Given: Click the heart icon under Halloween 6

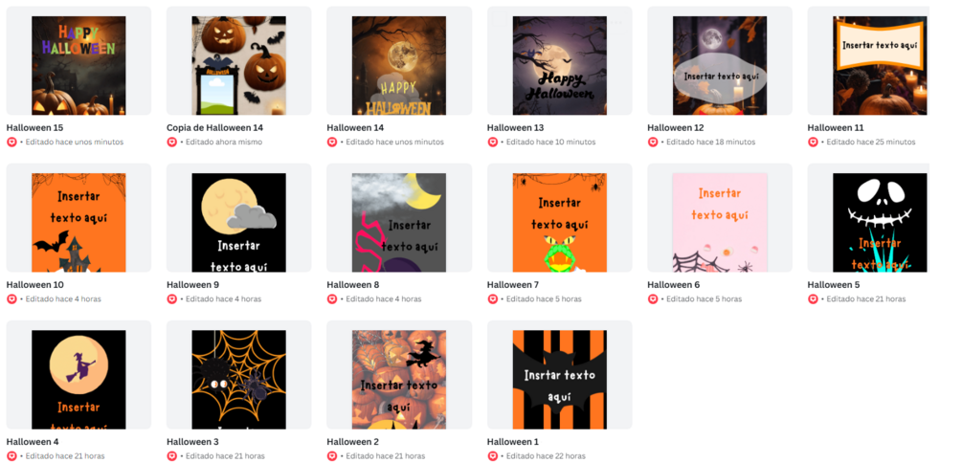Looking at the screenshot, I should pyautogui.click(x=653, y=299).
